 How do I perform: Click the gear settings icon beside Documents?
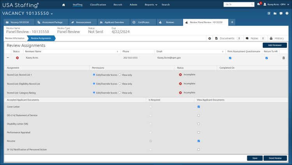coord(209,38)
